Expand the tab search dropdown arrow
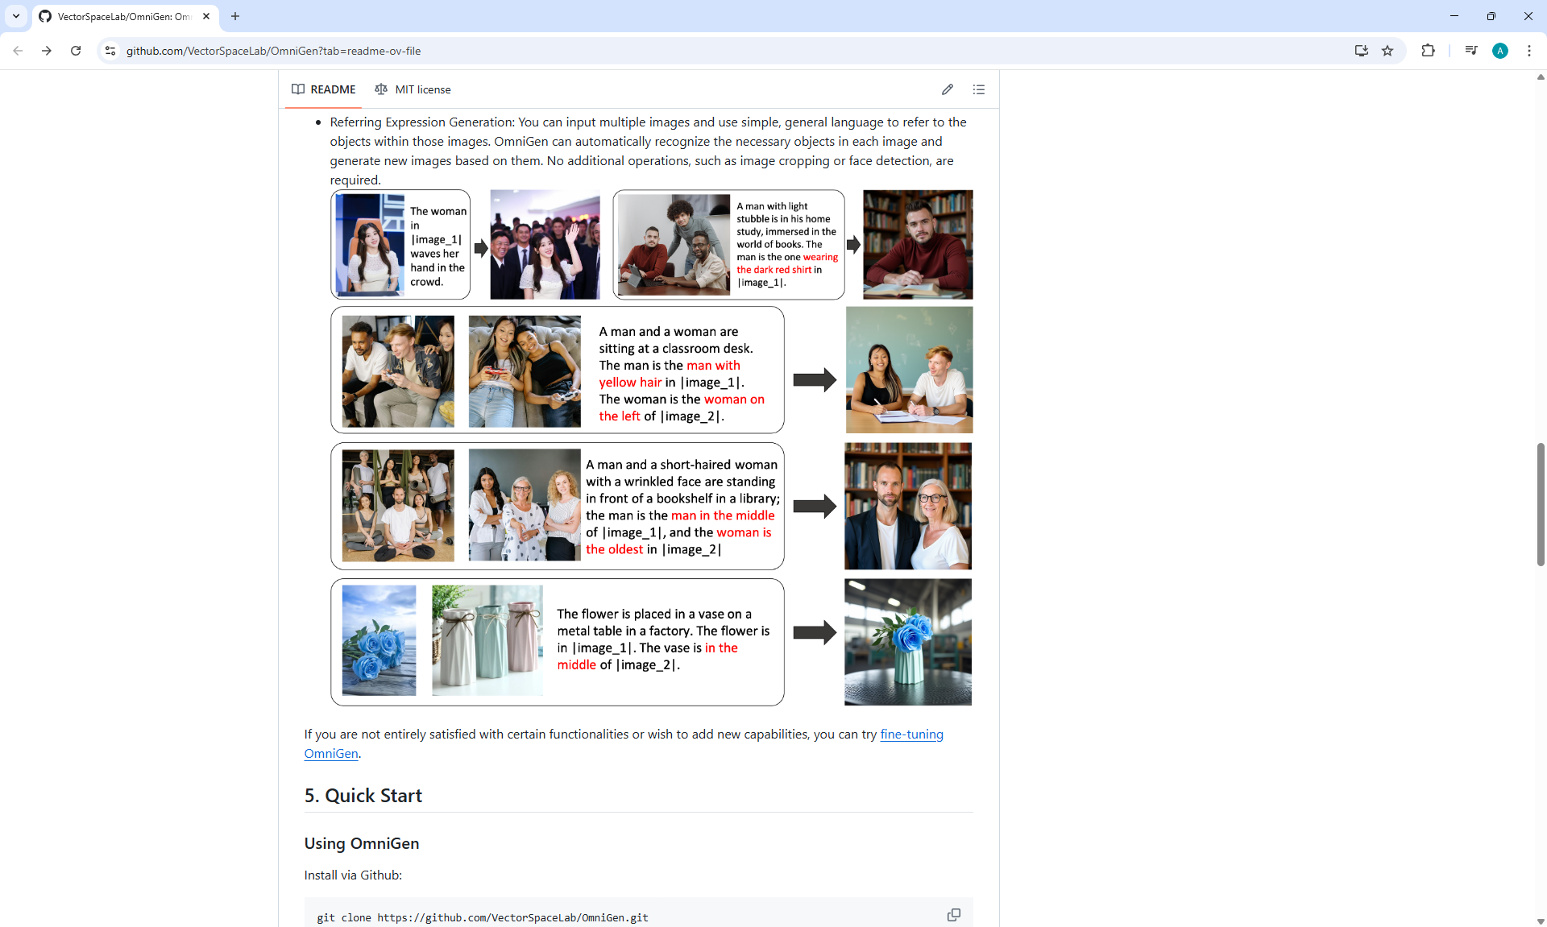This screenshot has height=927, width=1547. coord(15,16)
